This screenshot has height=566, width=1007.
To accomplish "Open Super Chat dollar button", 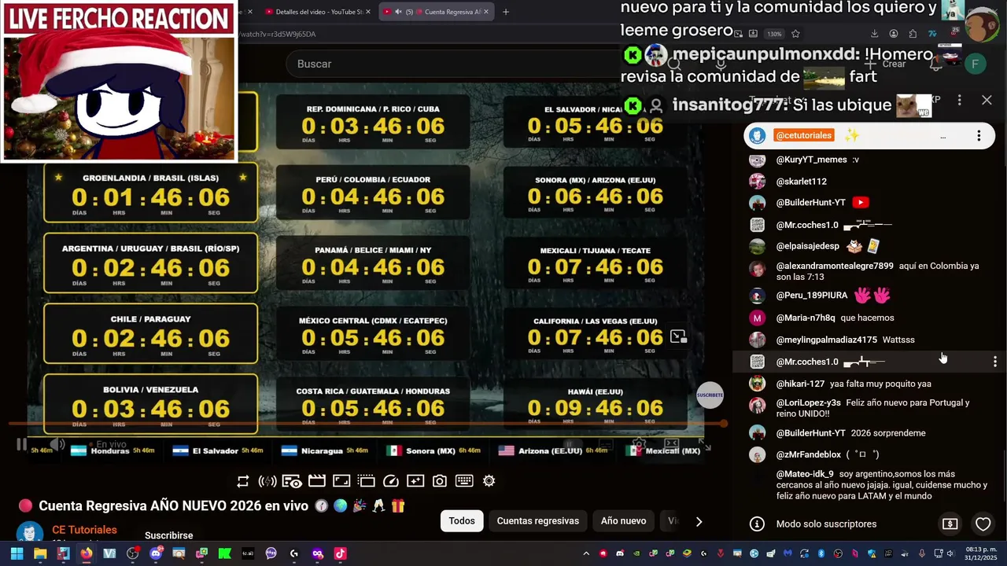I will (950, 524).
